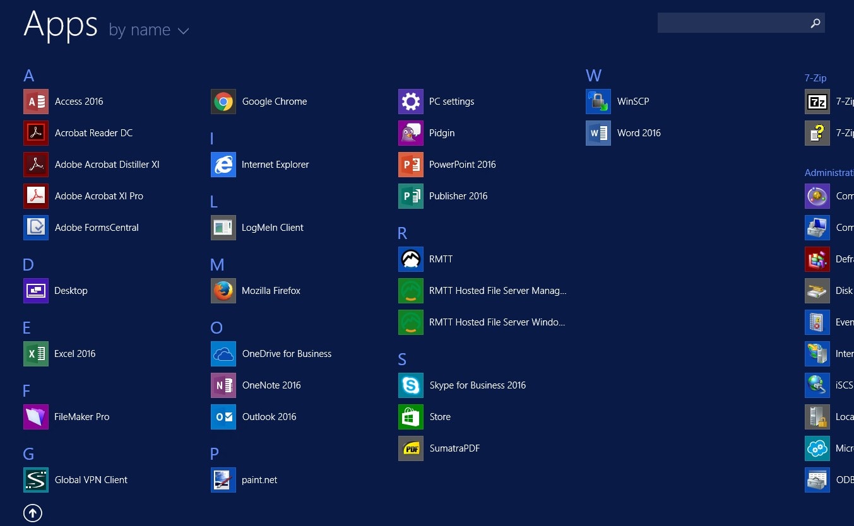Viewport: 854px width, 526px height.
Task: Launch OneNote 2016
Action: tap(256, 385)
